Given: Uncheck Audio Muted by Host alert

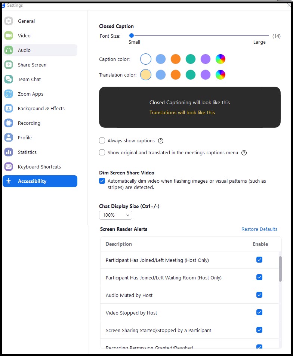Looking at the screenshot, I should pos(259,295).
